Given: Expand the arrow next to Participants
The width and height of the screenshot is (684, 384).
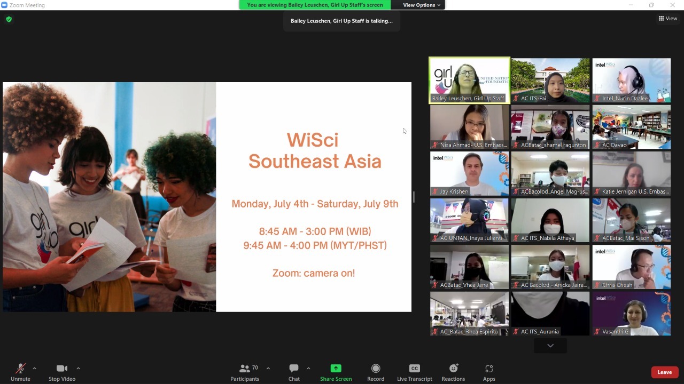Looking at the screenshot, I should coord(268,368).
